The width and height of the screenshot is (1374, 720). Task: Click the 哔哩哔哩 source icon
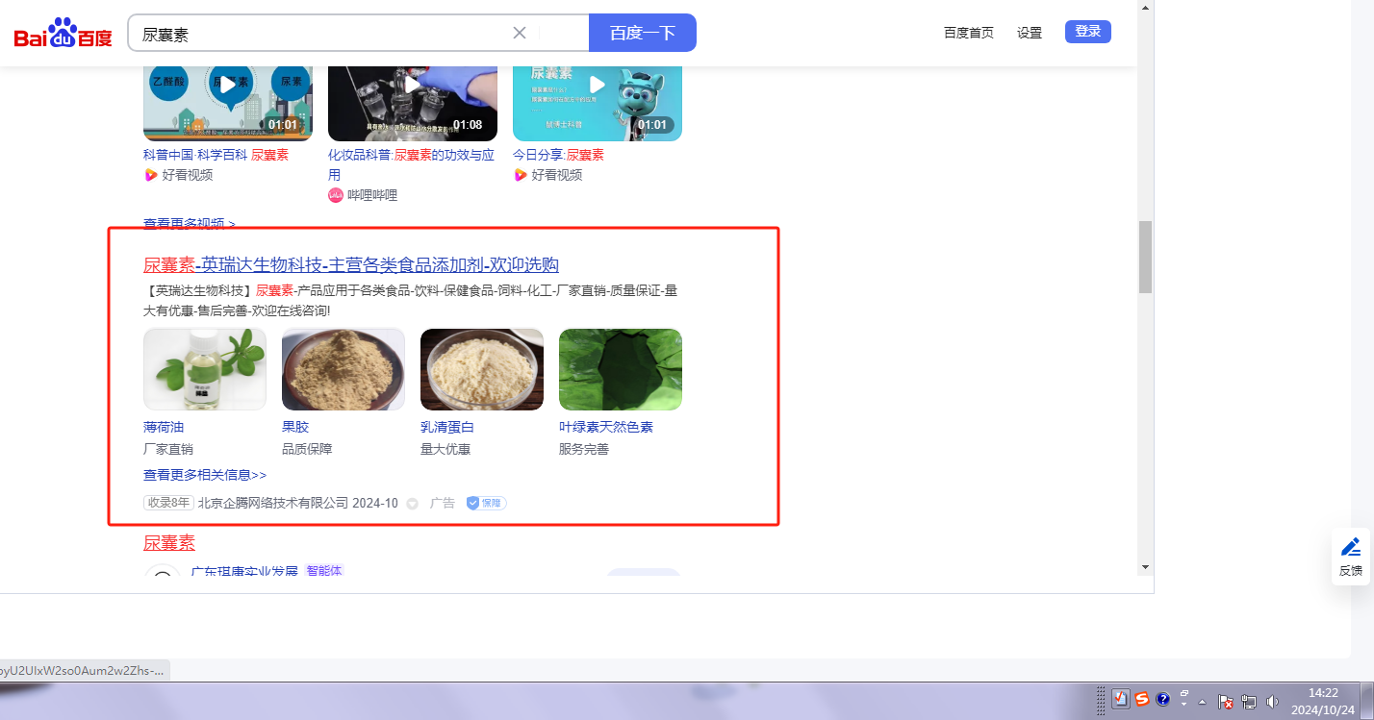[x=336, y=195]
